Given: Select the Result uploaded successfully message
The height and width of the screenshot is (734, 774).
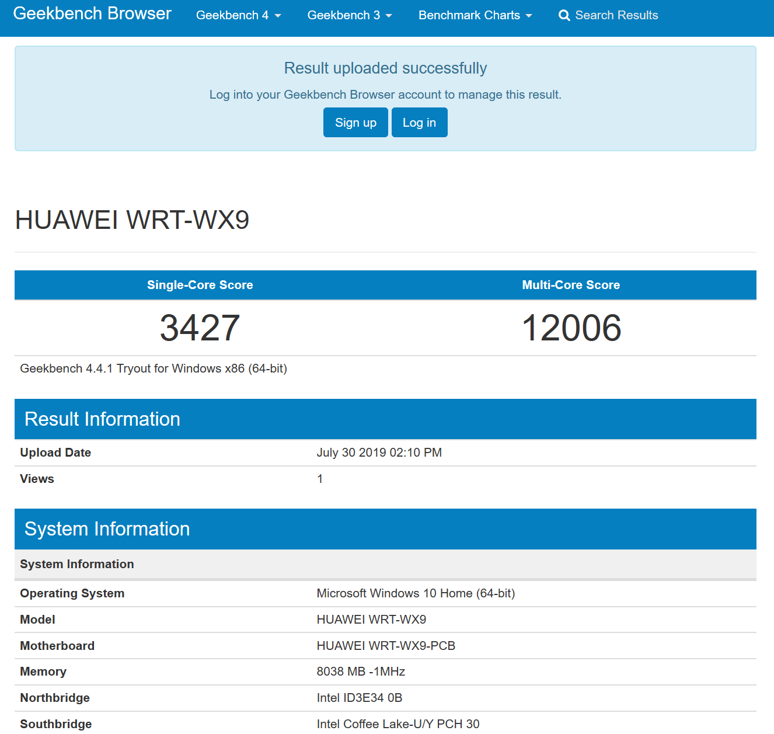Looking at the screenshot, I should [x=385, y=68].
